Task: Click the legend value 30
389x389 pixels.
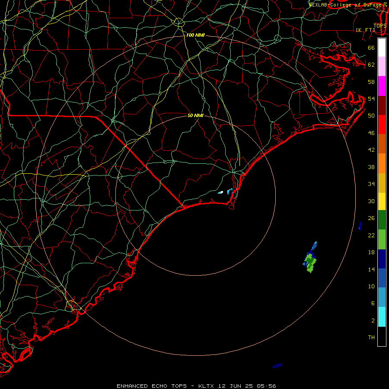Action: [371, 201]
